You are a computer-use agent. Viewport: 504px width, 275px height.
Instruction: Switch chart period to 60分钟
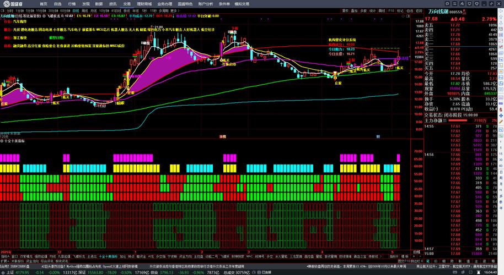coord(65,11)
